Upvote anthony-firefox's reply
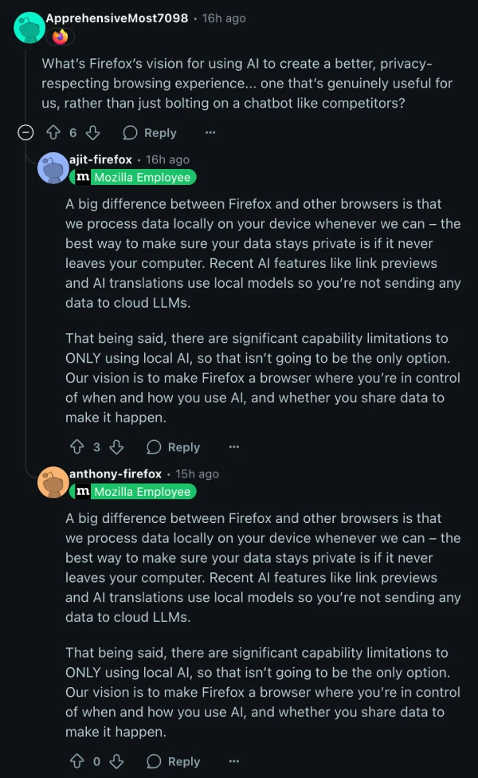The height and width of the screenshot is (778, 478). coord(77,761)
